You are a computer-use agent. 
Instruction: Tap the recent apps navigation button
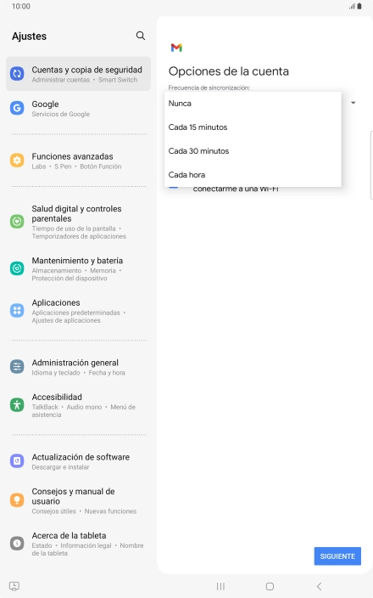pyautogui.click(x=220, y=586)
